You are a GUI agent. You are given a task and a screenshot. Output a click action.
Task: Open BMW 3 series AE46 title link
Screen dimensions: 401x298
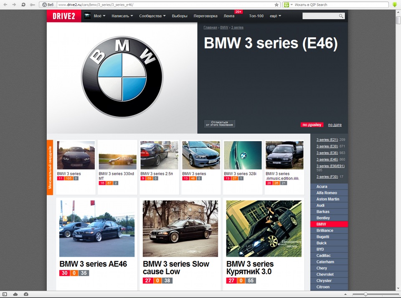(x=93, y=264)
